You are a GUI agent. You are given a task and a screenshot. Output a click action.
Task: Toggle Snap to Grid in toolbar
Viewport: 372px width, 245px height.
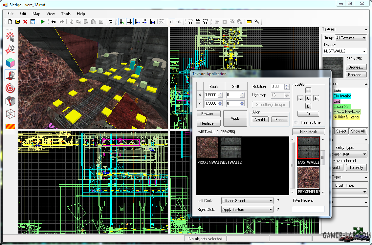tap(122, 22)
